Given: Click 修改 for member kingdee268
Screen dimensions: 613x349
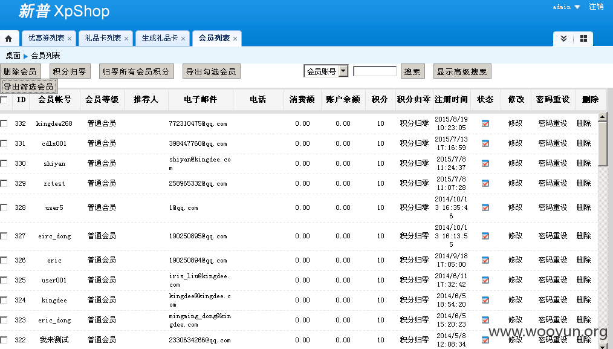Looking at the screenshot, I should coord(515,123).
